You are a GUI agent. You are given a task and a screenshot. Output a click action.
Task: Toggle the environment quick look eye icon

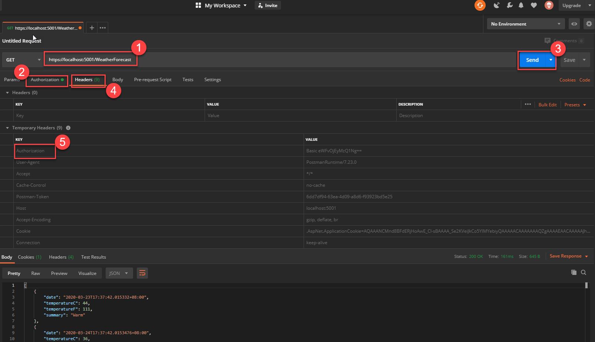point(574,23)
